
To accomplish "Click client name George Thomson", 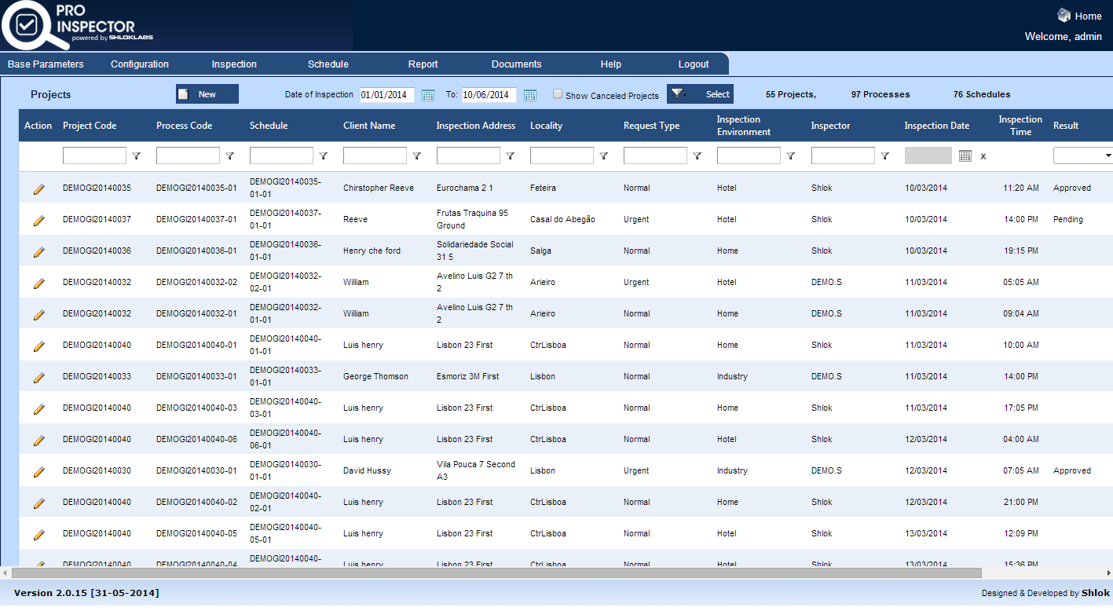I will [375, 377].
